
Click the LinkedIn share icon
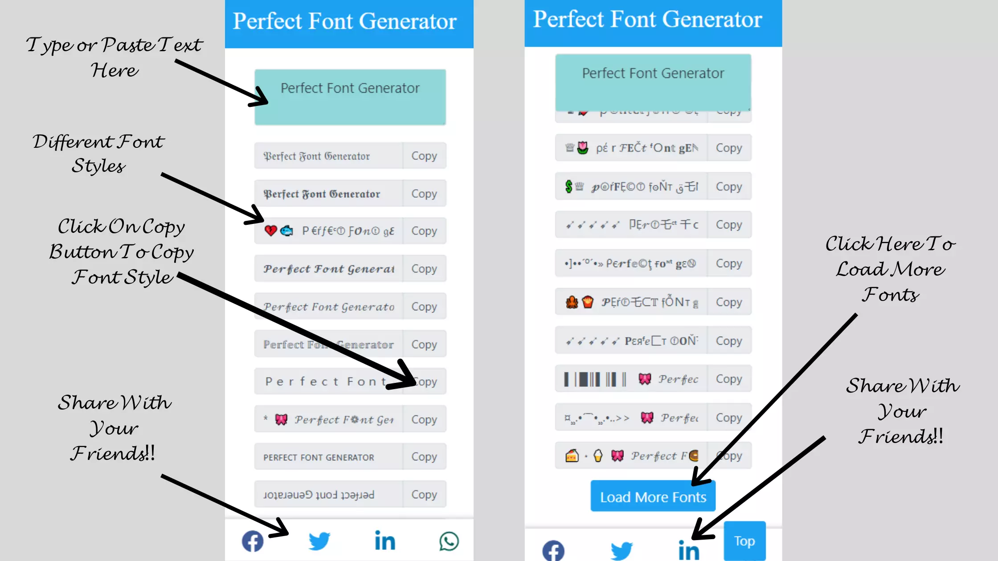click(x=384, y=541)
